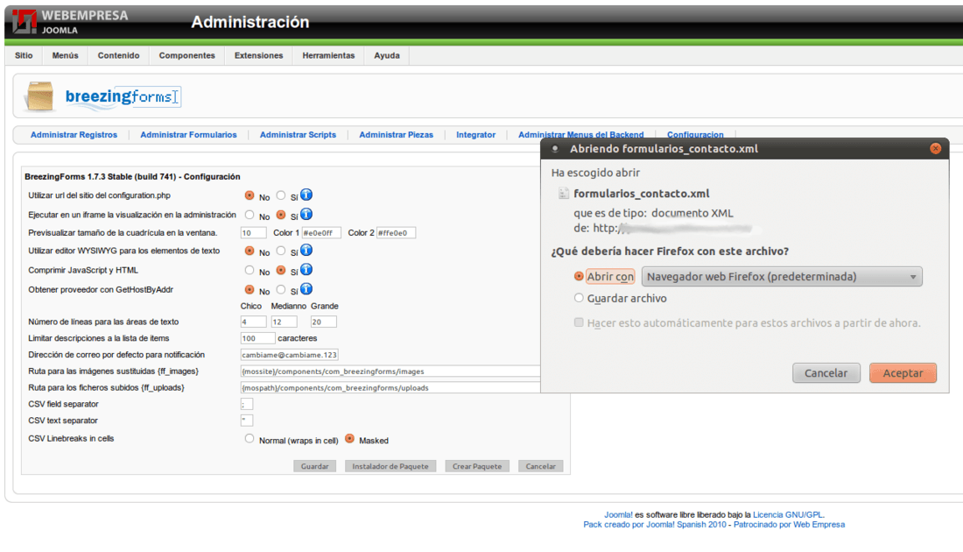Select No for Utilizar editor WYSIWYG
This screenshot has height=552, width=963.
click(250, 251)
